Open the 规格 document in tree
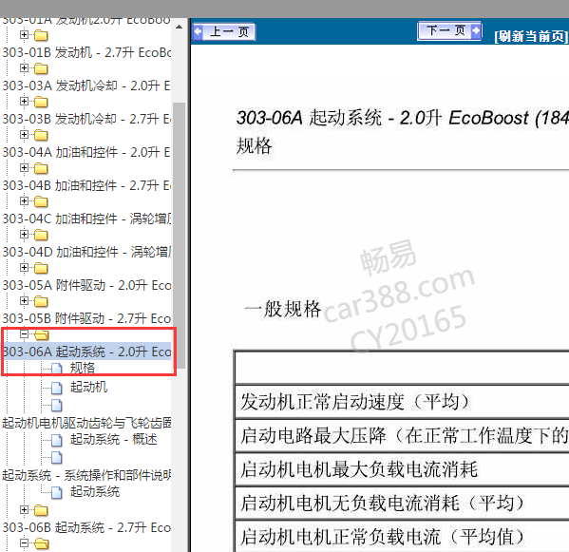The width and height of the screenshot is (569, 552). tap(83, 368)
